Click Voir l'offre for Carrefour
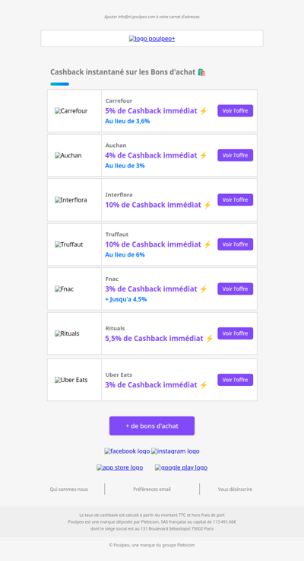The image size is (304, 561). coord(235,111)
